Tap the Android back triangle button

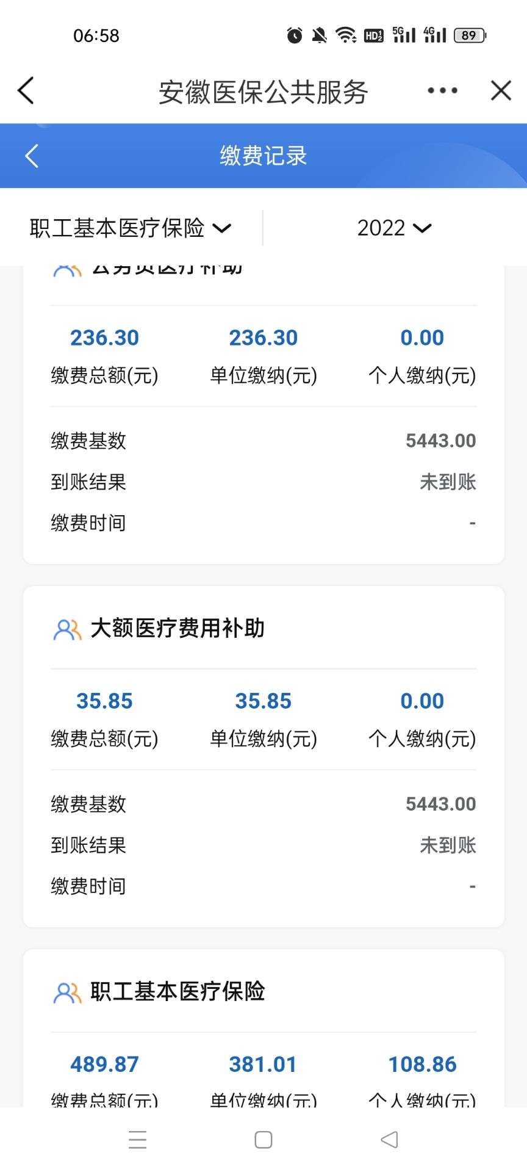(x=389, y=1140)
